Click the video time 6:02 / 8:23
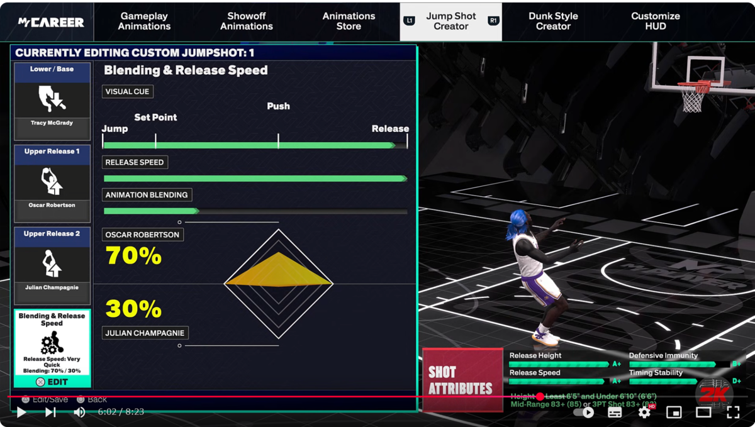The width and height of the screenshot is (755, 427). 121,412
